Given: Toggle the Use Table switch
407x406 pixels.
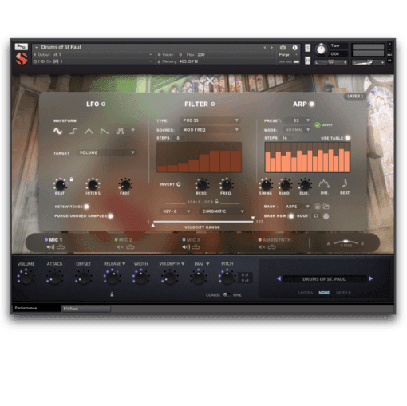Looking at the screenshot, I should coord(347,138).
